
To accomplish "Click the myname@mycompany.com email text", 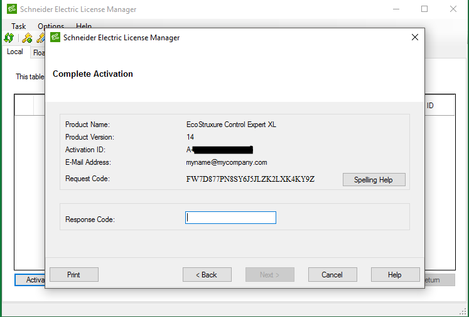I will point(227,162).
